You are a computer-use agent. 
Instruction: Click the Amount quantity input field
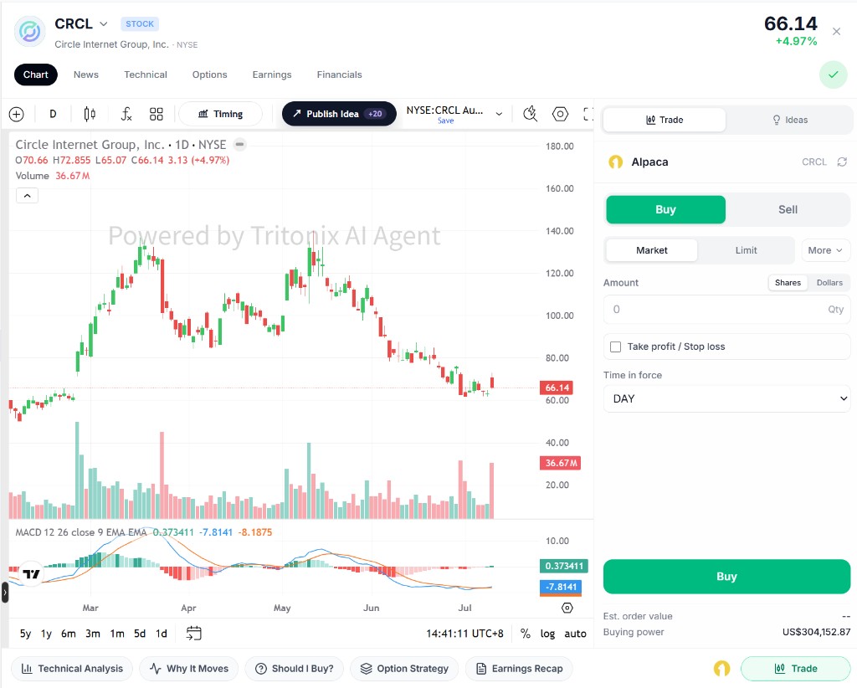pyautogui.click(x=727, y=310)
